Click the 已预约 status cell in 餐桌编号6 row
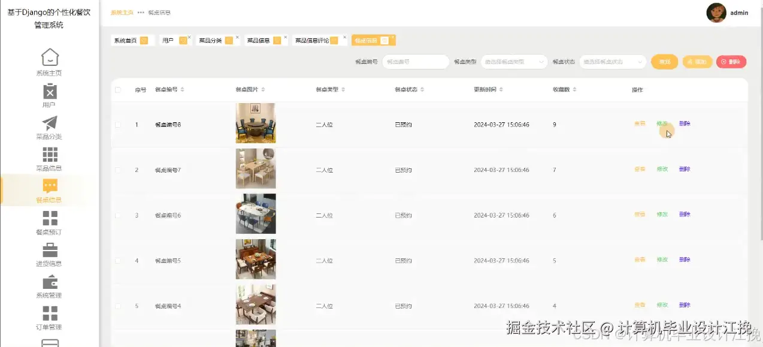 pyautogui.click(x=403, y=215)
